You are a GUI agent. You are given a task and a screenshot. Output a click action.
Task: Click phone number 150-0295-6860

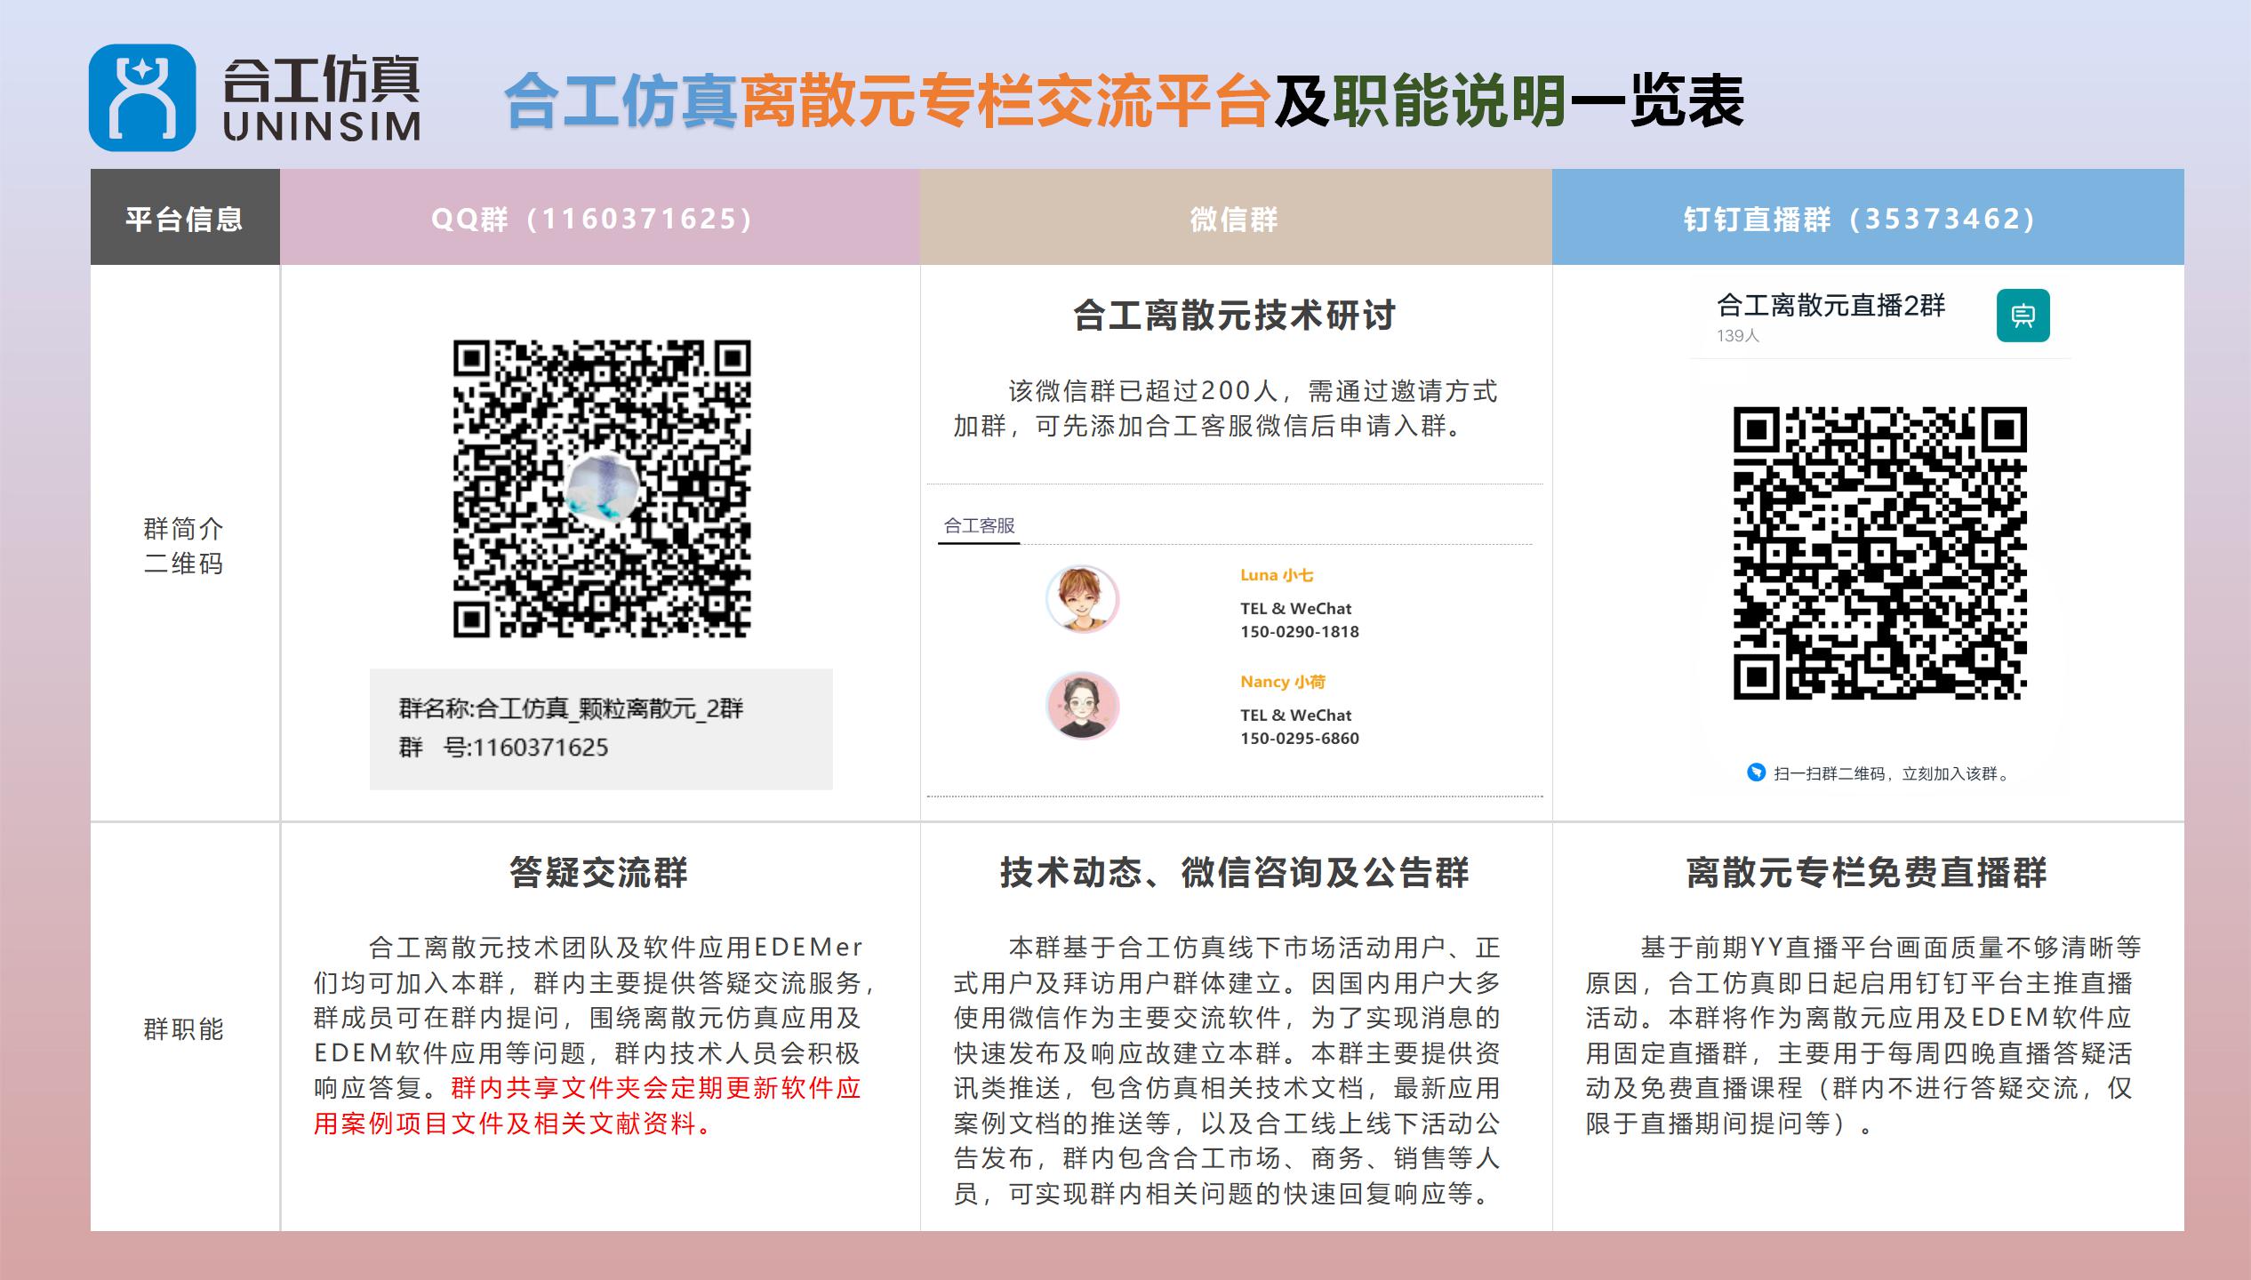(1300, 739)
